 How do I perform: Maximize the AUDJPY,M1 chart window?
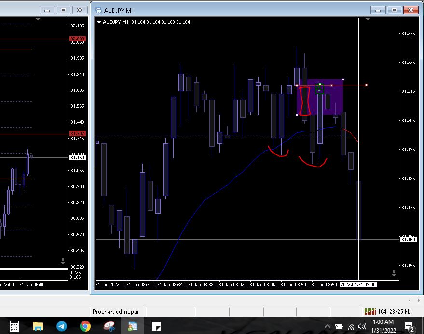click(394, 10)
